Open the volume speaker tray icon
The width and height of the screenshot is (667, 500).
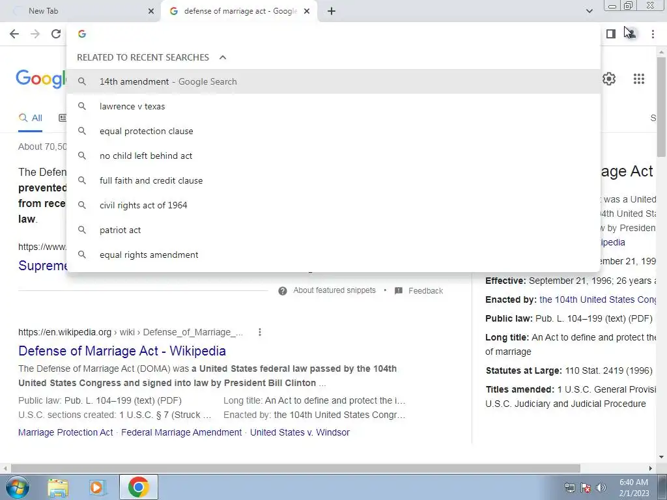point(601,488)
